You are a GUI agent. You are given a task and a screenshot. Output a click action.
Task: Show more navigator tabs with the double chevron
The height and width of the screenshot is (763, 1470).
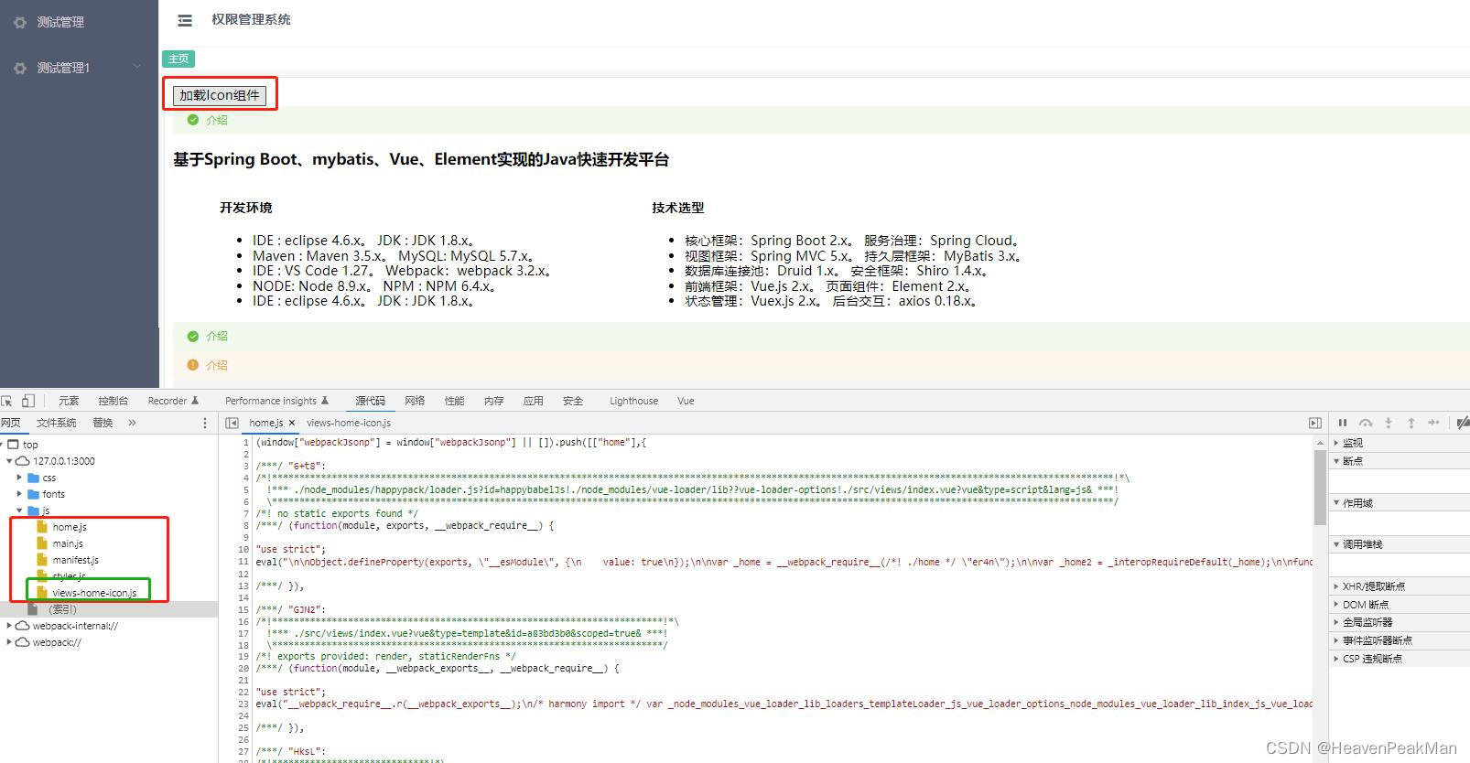(x=132, y=423)
